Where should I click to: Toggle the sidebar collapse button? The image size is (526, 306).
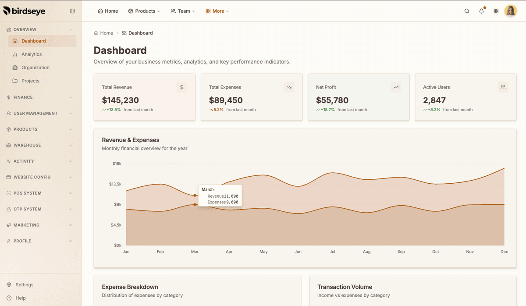(x=72, y=11)
